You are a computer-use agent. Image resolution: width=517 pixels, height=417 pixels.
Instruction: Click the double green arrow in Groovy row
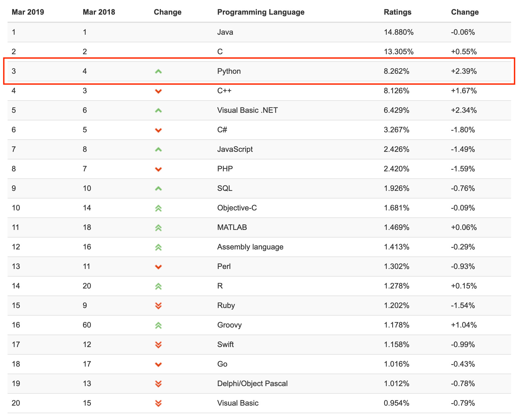pos(158,325)
